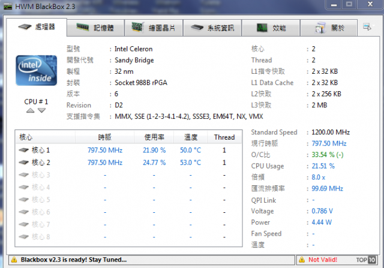Minimize the HWM BlackBox window
The height and width of the screenshot is (268, 384).
(x=334, y=5)
